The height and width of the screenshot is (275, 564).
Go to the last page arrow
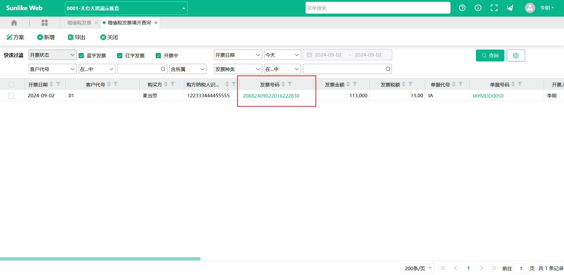(494, 268)
